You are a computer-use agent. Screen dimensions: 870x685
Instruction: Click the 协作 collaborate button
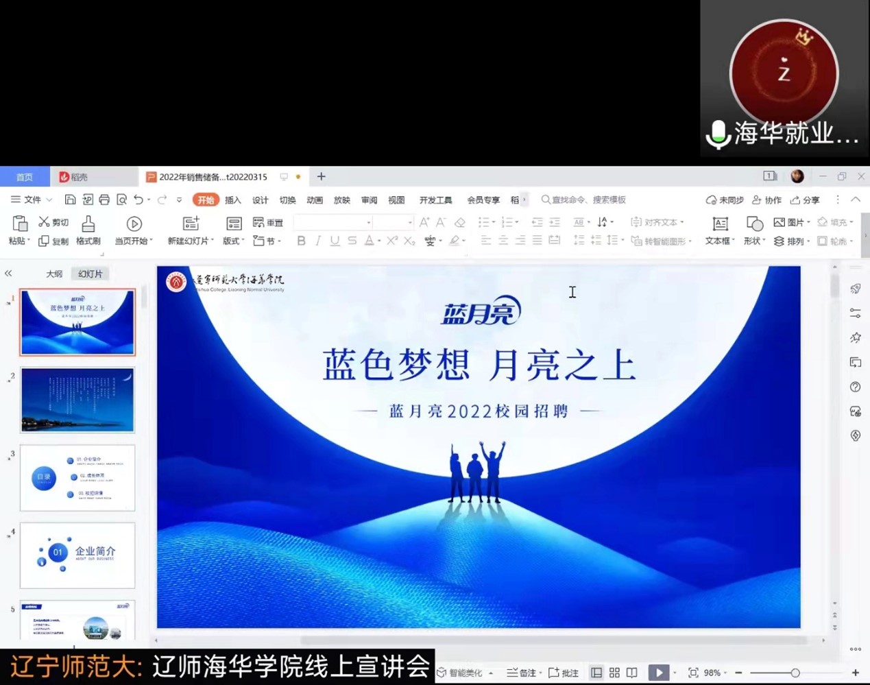pyautogui.click(x=766, y=200)
